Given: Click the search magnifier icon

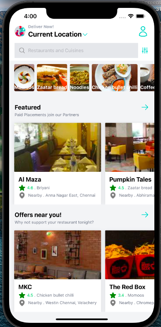Looking at the screenshot, I should tap(22, 50).
